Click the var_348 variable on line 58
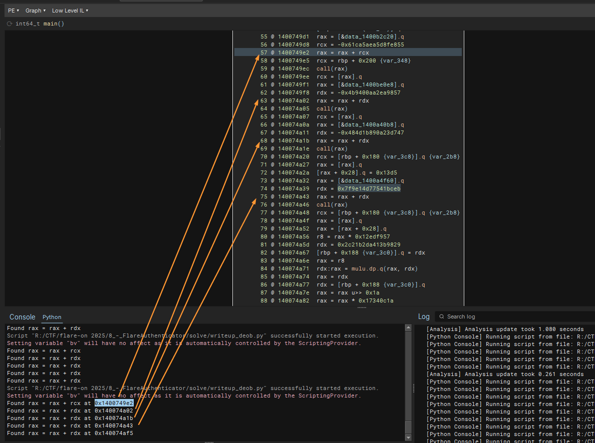The height and width of the screenshot is (443, 595). coord(396,60)
